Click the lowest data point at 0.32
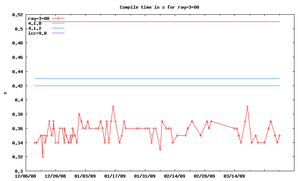 tap(43, 157)
